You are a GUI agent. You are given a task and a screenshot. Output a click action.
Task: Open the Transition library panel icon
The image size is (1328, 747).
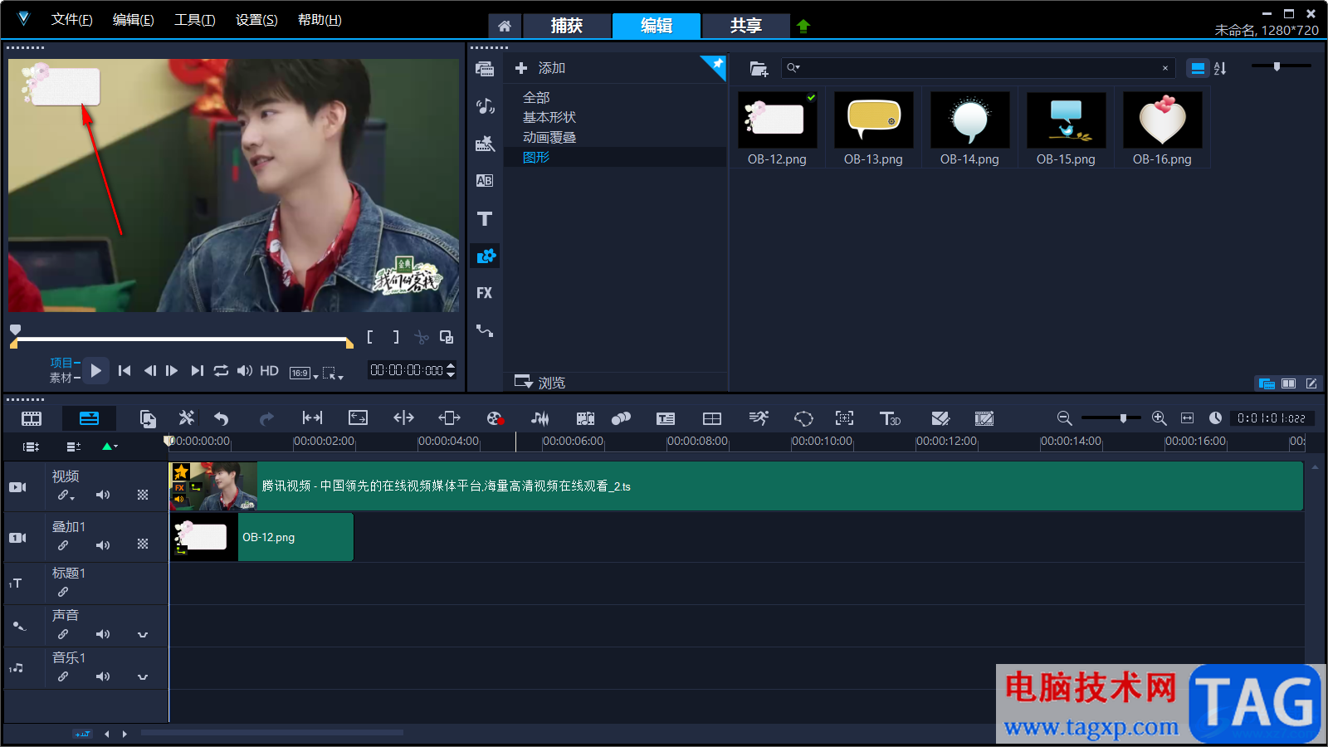click(x=485, y=181)
